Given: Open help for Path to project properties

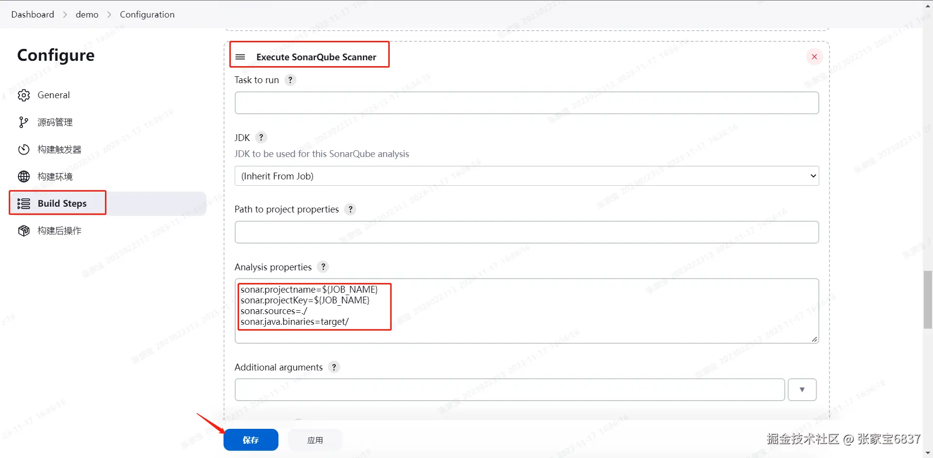Looking at the screenshot, I should point(350,210).
